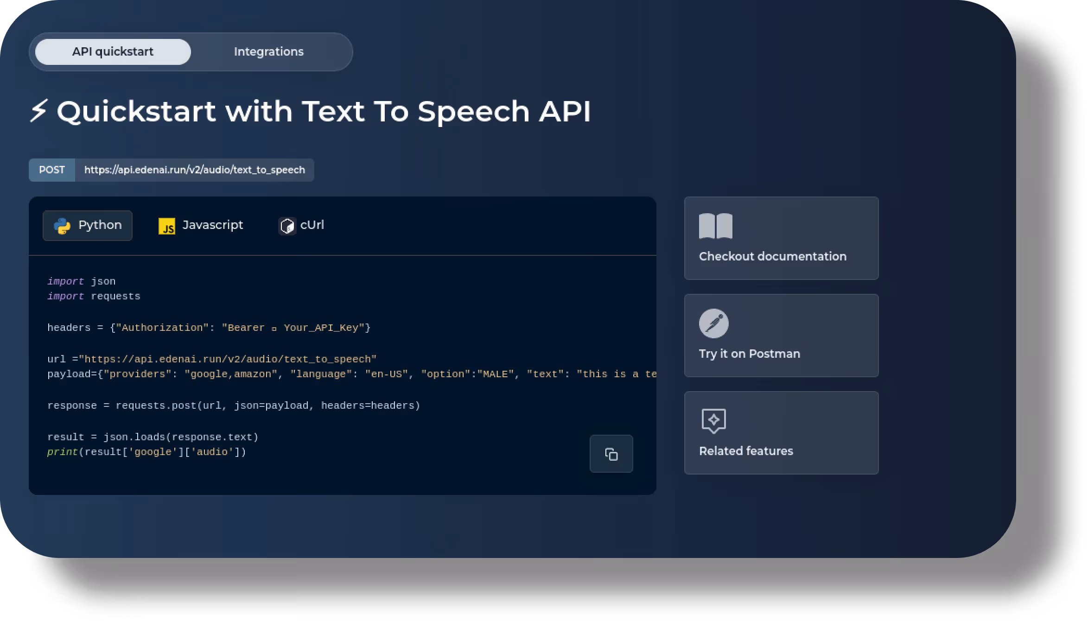Viewport: 1088px width, 621px height.
Task: Click the text_to_speech endpoint URL
Action: coord(194,170)
